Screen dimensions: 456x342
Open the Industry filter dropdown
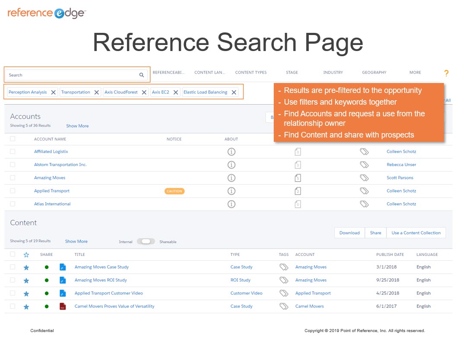coord(333,73)
